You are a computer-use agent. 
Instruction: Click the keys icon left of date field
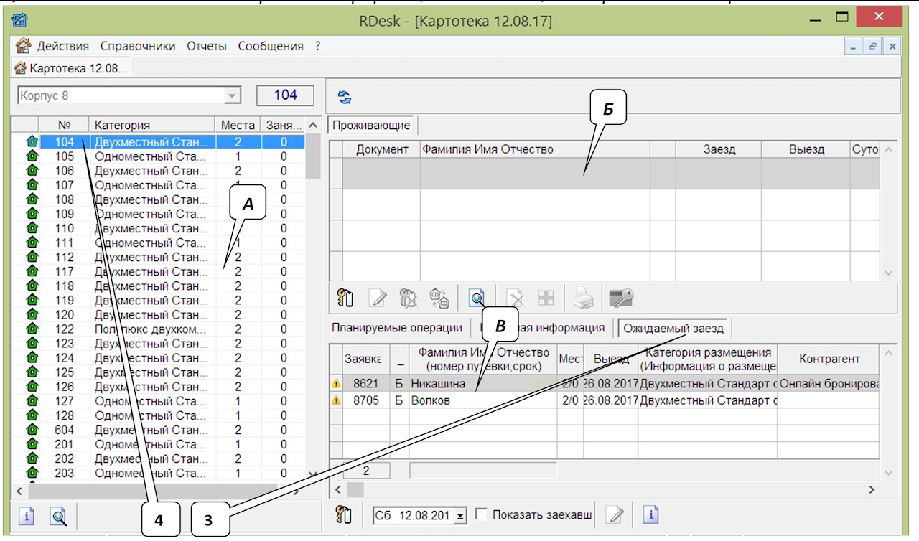pos(344,515)
